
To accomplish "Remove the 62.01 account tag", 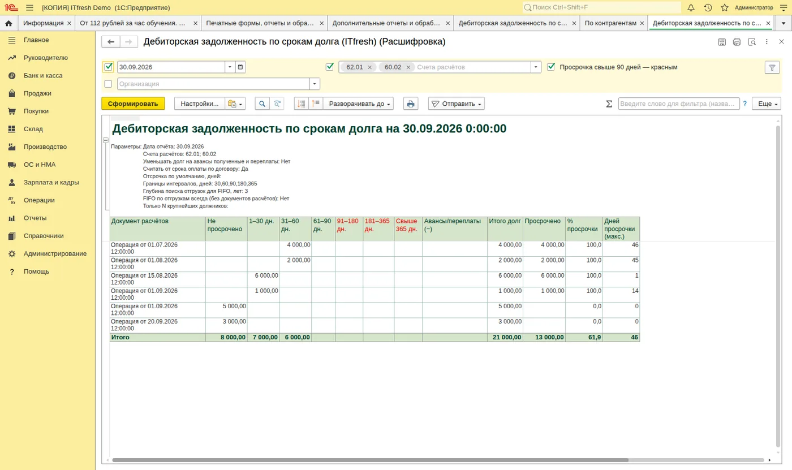I will [369, 67].
